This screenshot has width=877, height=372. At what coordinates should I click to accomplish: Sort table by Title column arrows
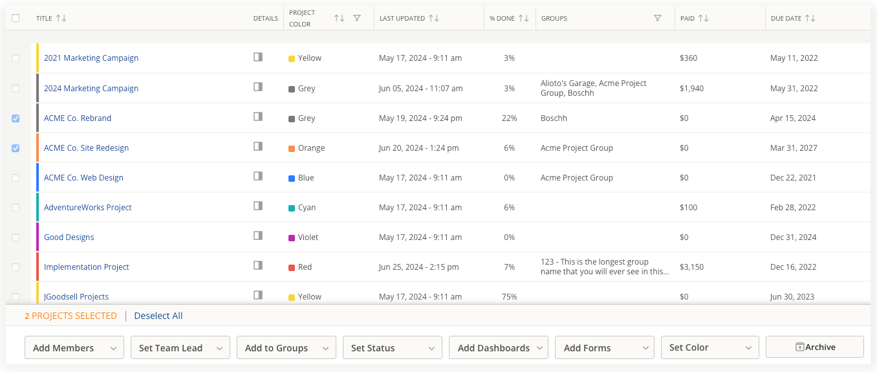tap(61, 18)
